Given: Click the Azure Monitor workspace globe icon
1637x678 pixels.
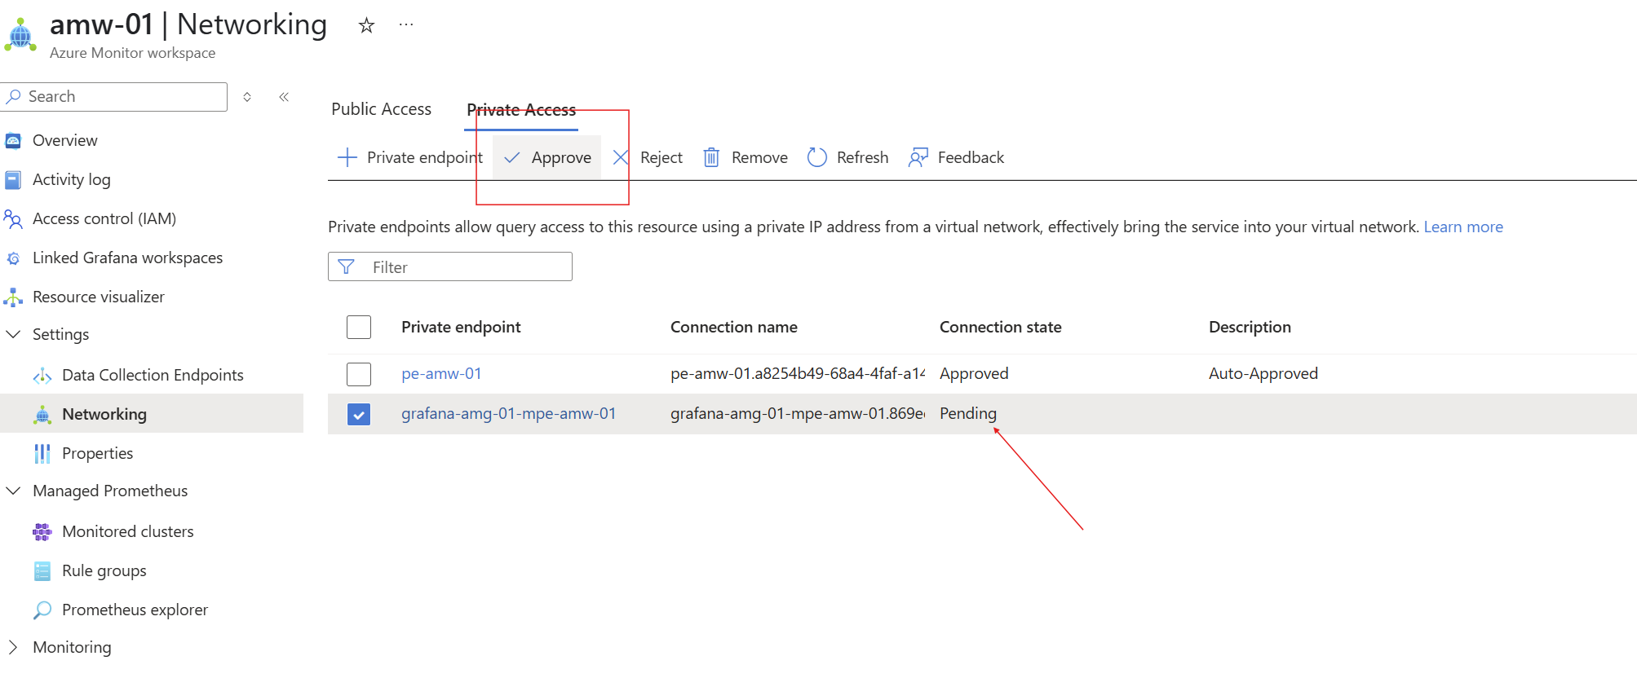Looking at the screenshot, I should [20, 37].
